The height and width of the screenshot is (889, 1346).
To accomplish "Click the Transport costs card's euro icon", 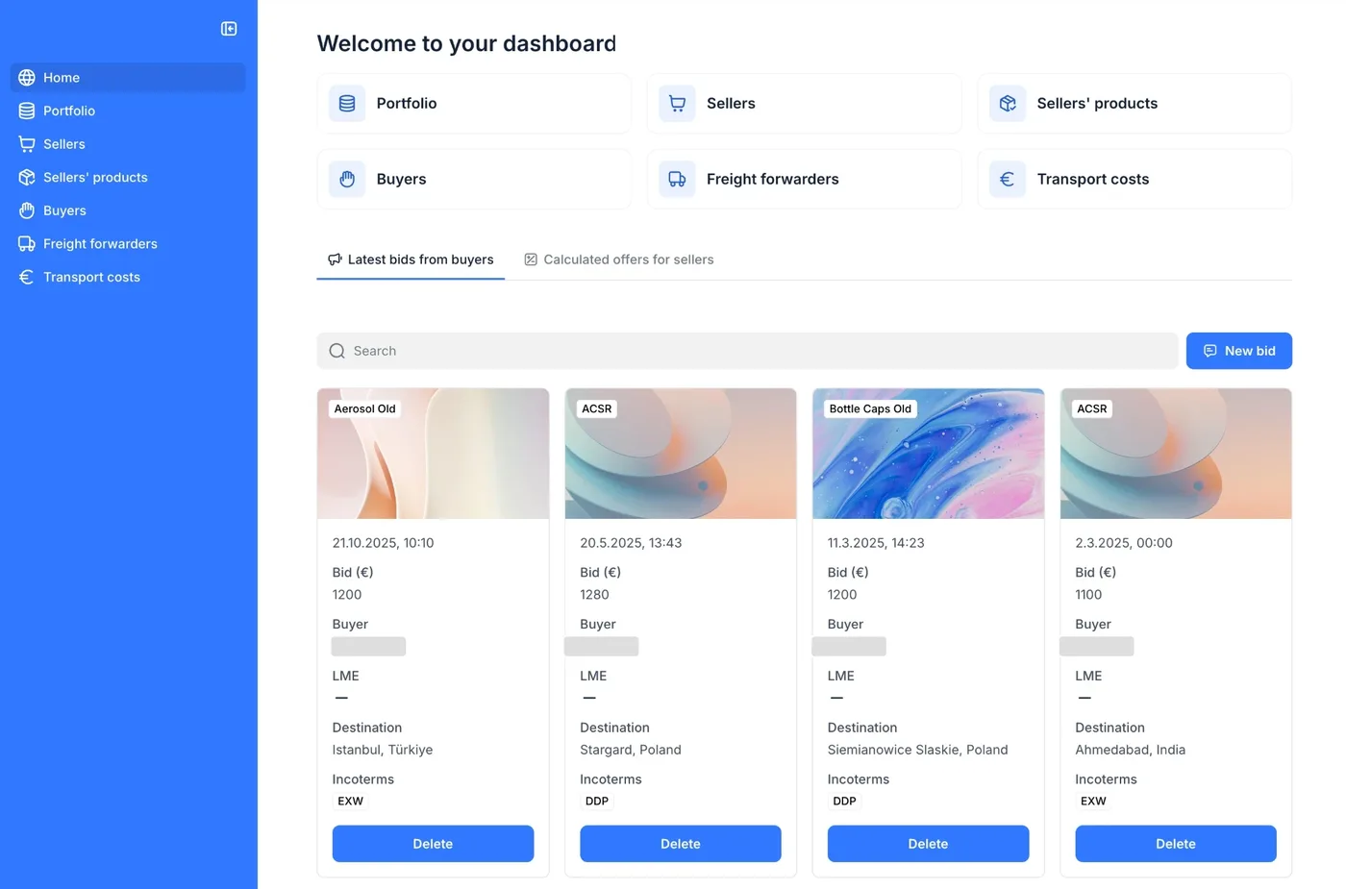I will point(1008,179).
